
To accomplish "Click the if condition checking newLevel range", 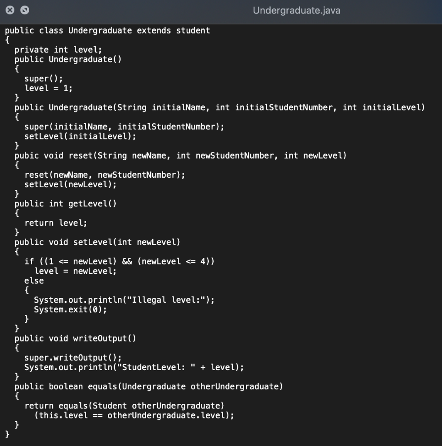I will pos(120,261).
